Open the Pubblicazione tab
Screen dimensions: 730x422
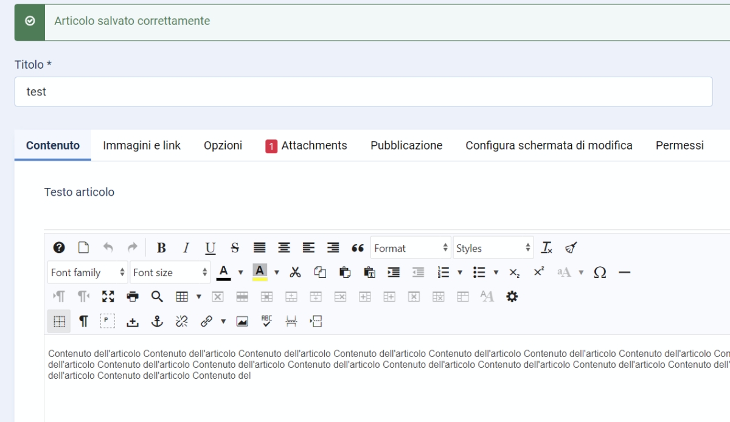click(x=406, y=145)
